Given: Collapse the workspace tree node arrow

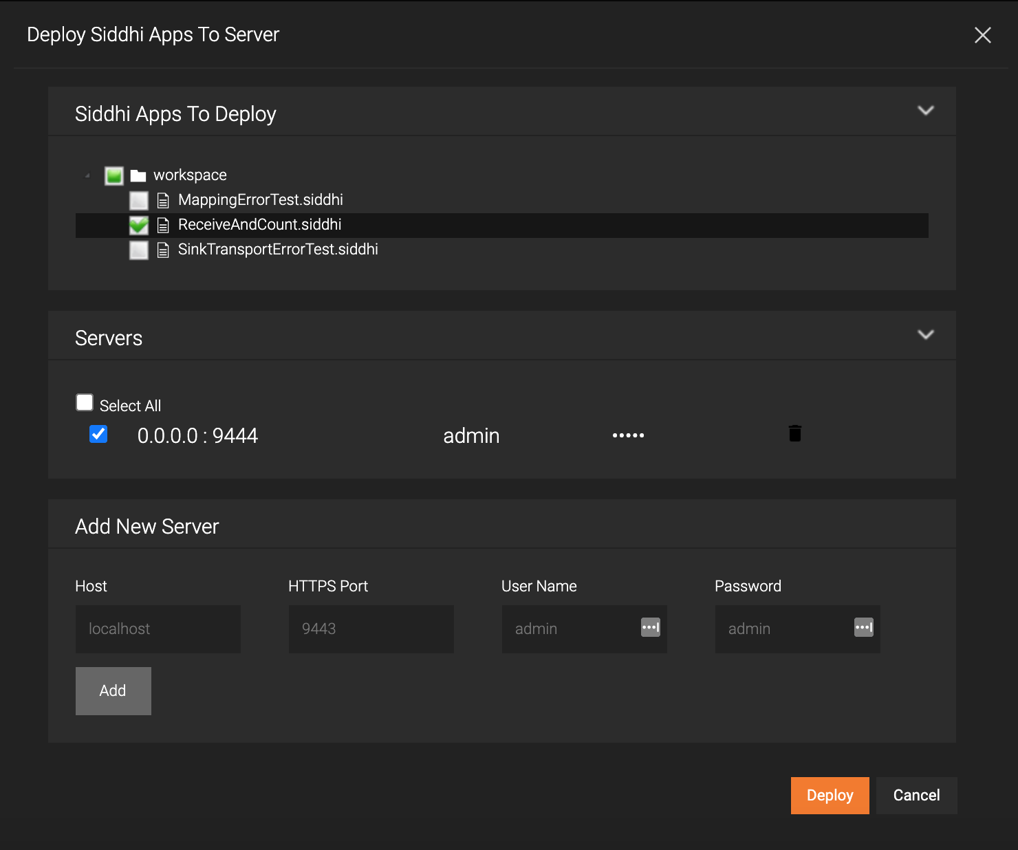Looking at the screenshot, I should (x=87, y=176).
